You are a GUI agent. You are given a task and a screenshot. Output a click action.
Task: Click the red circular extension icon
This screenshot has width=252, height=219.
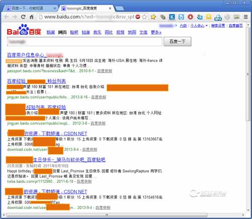191,17
